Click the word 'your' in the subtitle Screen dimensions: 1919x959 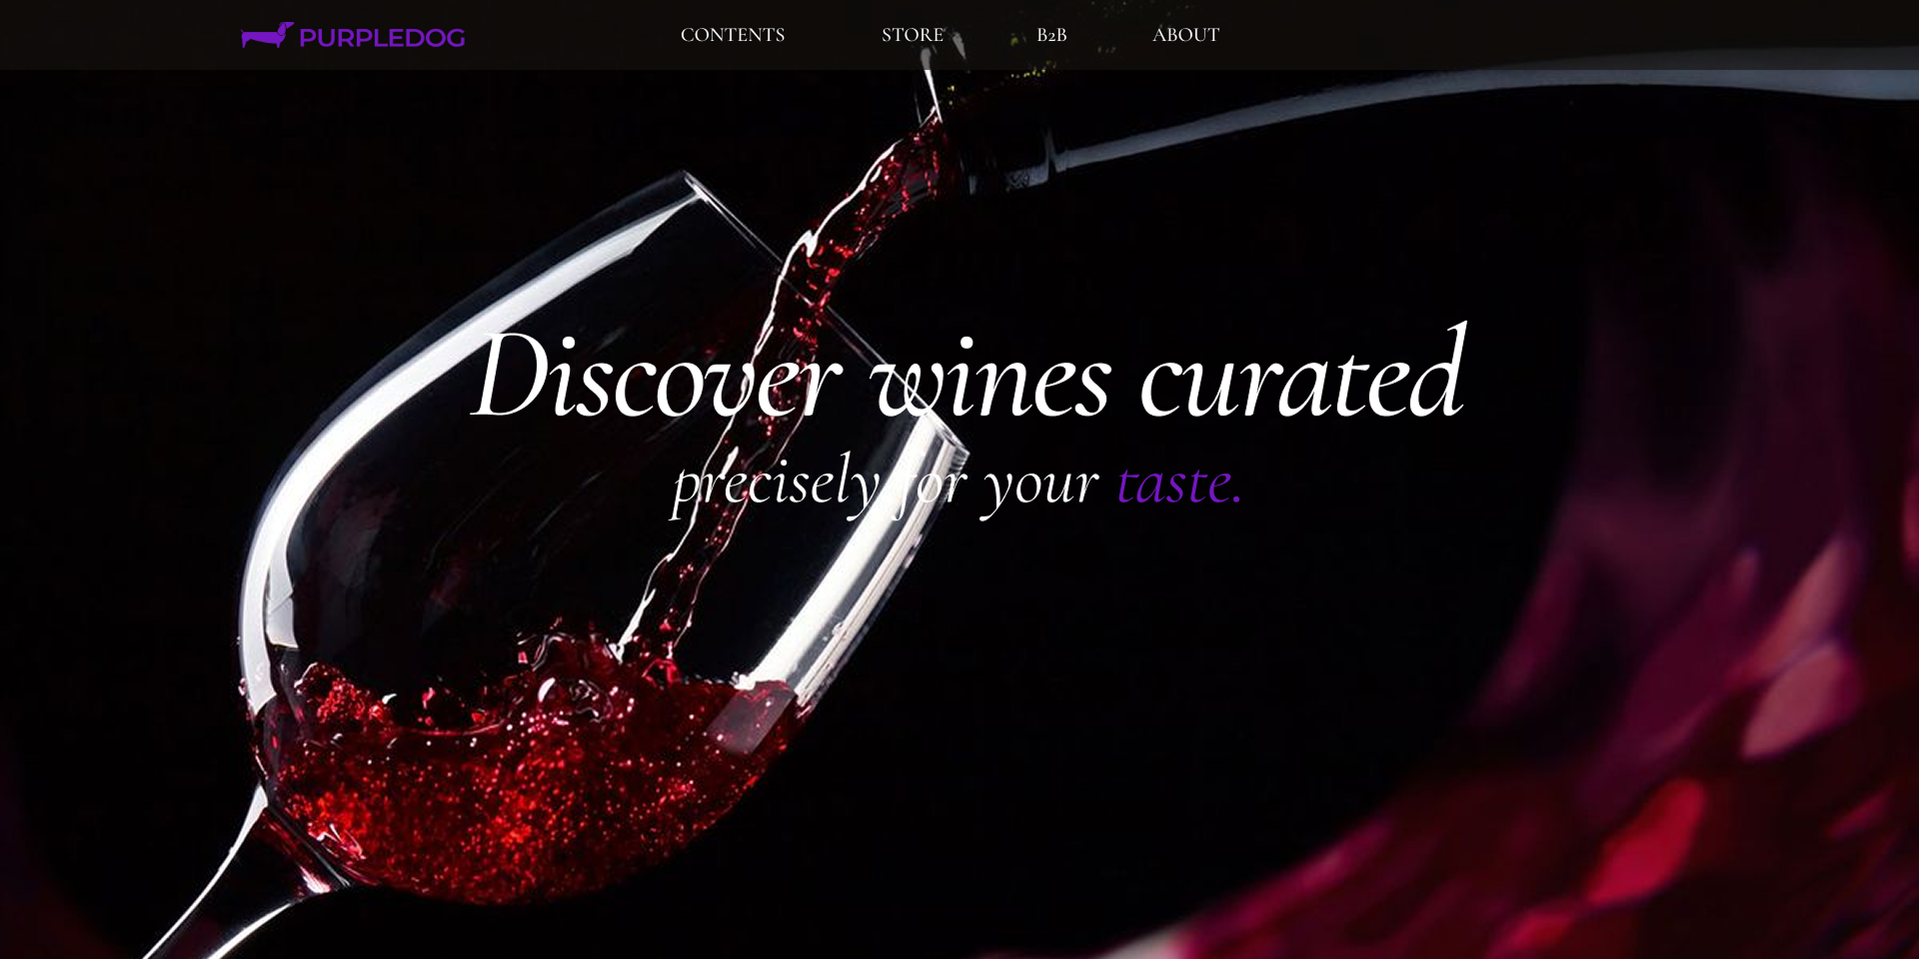click(x=1040, y=486)
